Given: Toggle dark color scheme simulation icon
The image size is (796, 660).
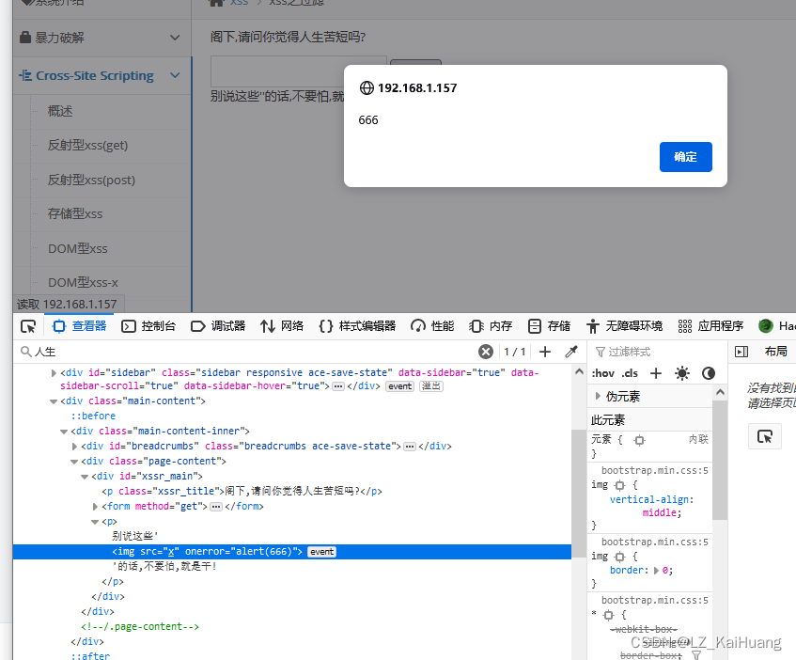Looking at the screenshot, I should click(x=708, y=373).
